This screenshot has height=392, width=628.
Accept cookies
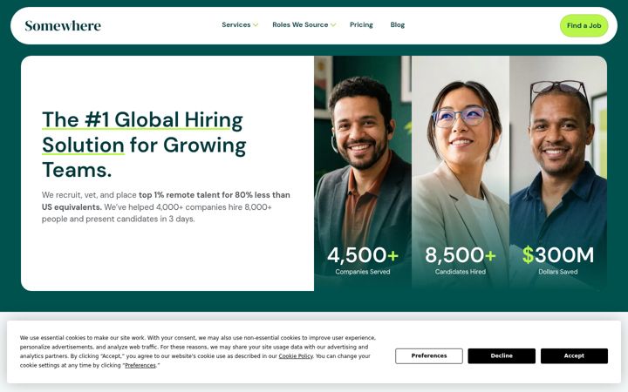point(574,355)
